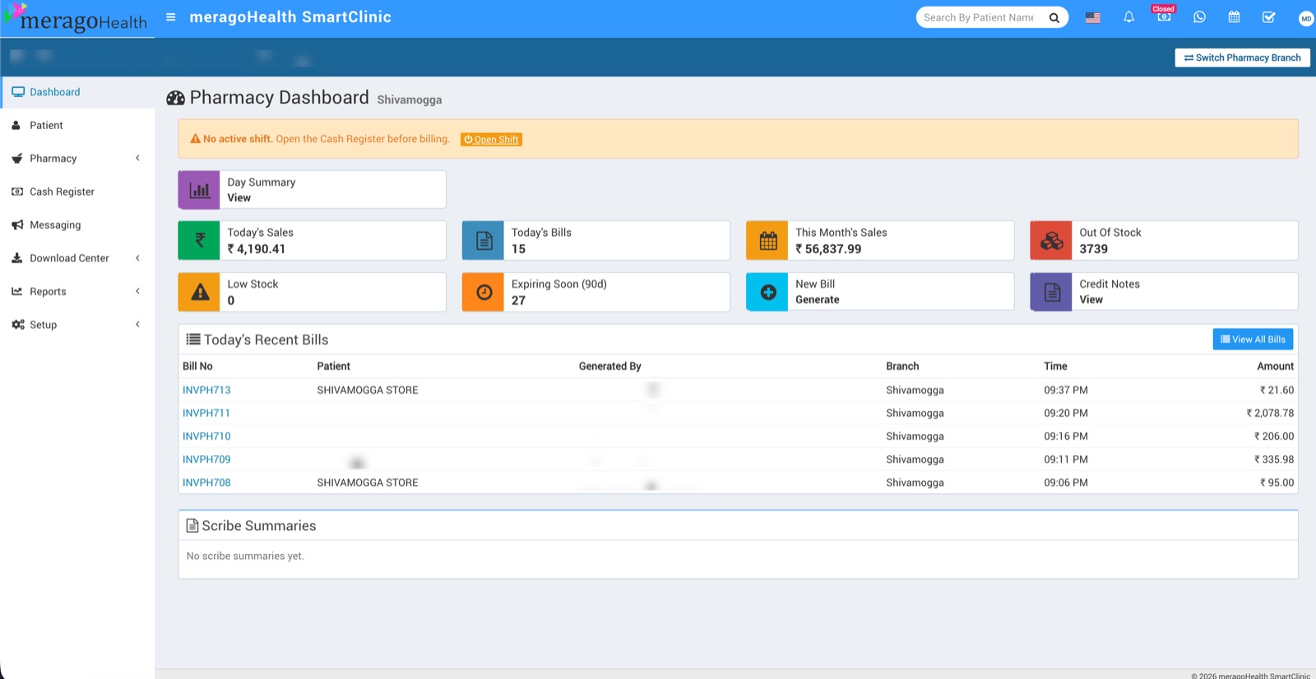1316x679 pixels.
Task: Open the Patient sidebar item
Action: (x=77, y=125)
